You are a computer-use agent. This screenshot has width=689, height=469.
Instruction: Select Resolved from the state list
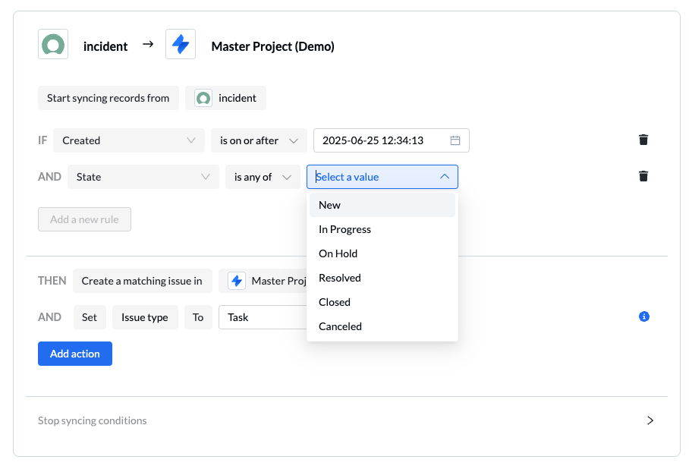(339, 277)
